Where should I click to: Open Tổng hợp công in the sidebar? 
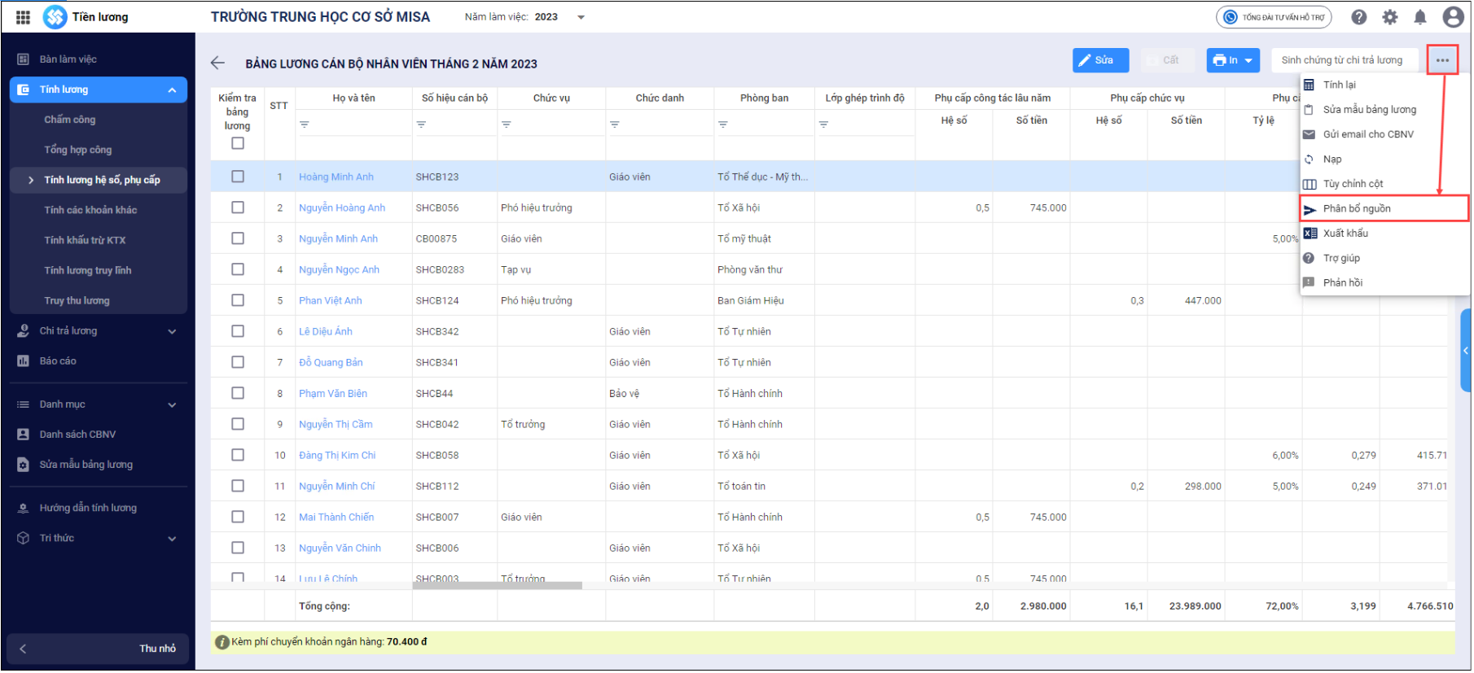click(78, 150)
